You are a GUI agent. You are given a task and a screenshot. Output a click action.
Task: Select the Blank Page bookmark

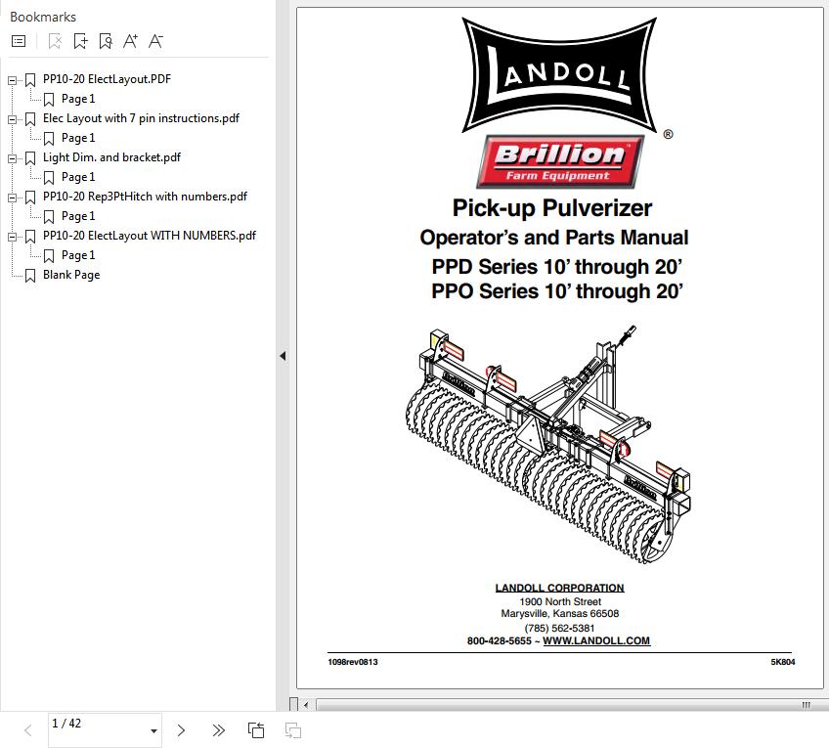click(71, 275)
